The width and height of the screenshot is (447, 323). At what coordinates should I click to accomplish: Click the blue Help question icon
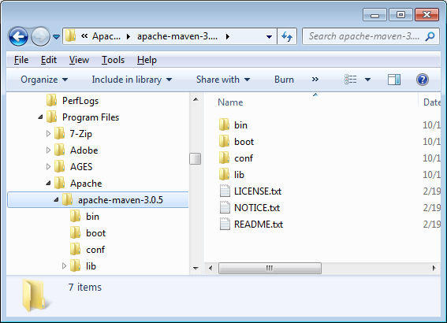click(423, 80)
